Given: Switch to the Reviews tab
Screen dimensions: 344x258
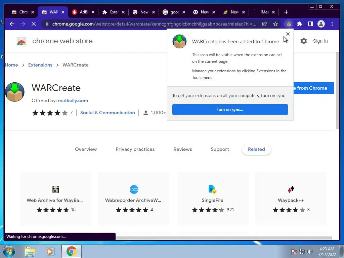Looking at the screenshot, I should pos(183,149).
